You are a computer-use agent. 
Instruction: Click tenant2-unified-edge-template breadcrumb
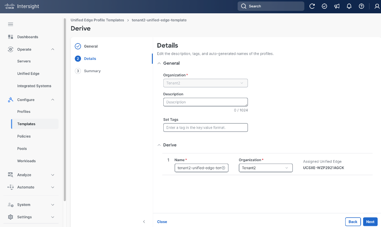point(159,20)
